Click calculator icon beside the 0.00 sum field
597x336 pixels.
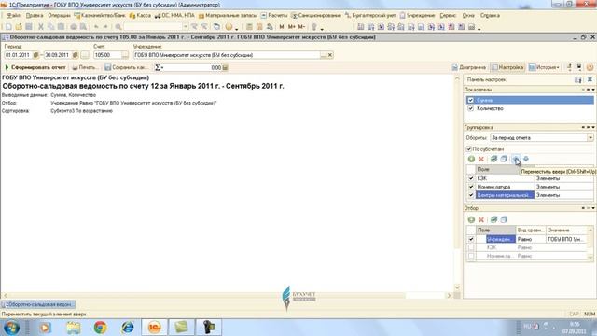coord(225,68)
